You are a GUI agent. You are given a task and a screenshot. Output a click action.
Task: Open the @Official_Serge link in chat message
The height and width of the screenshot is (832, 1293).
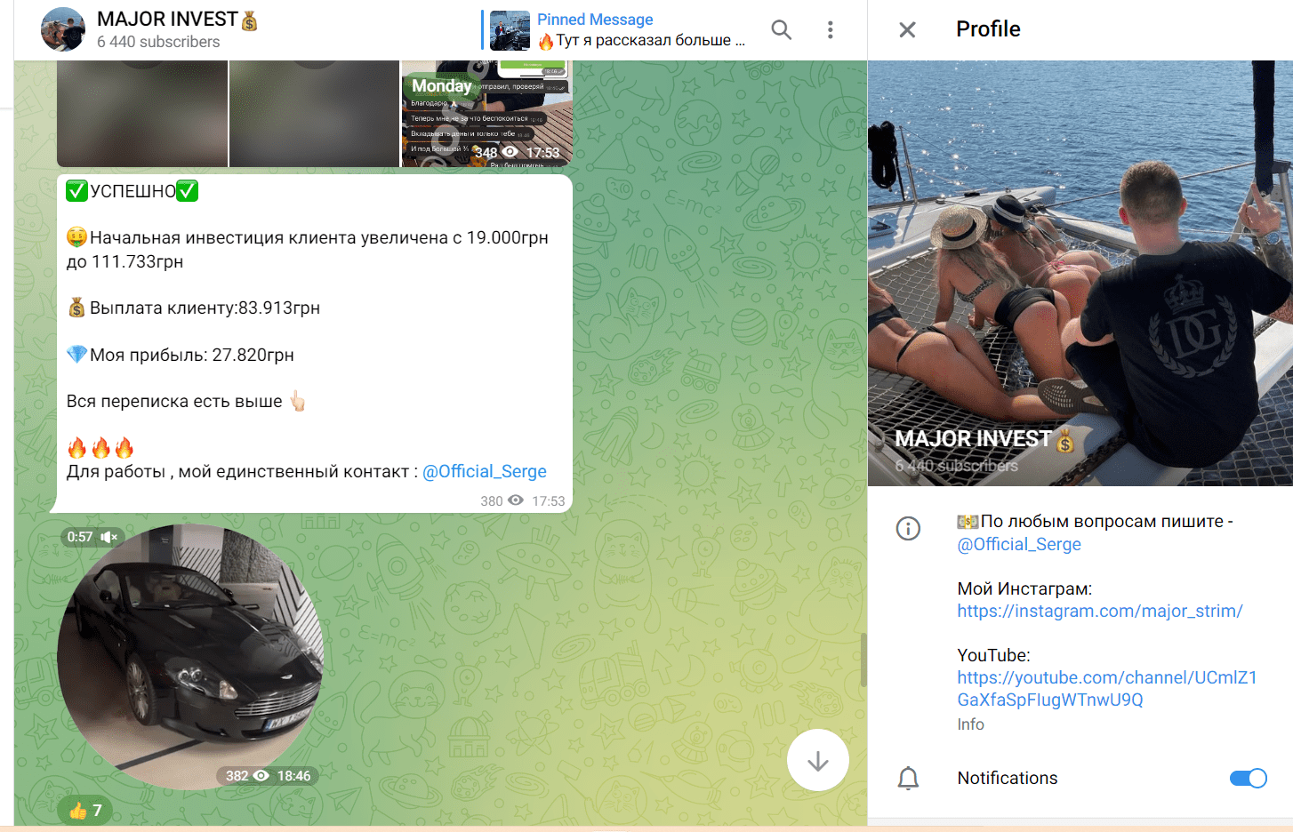tap(485, 472)
